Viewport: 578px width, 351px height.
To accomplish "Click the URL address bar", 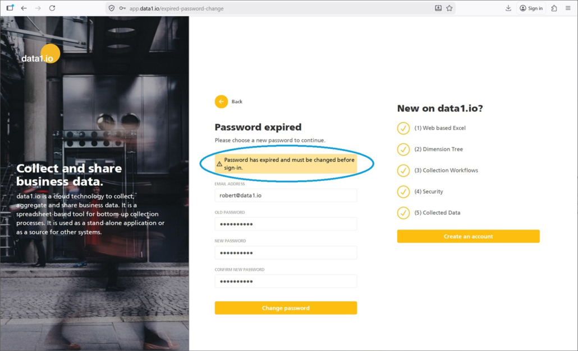I will (x=269, y=8).
